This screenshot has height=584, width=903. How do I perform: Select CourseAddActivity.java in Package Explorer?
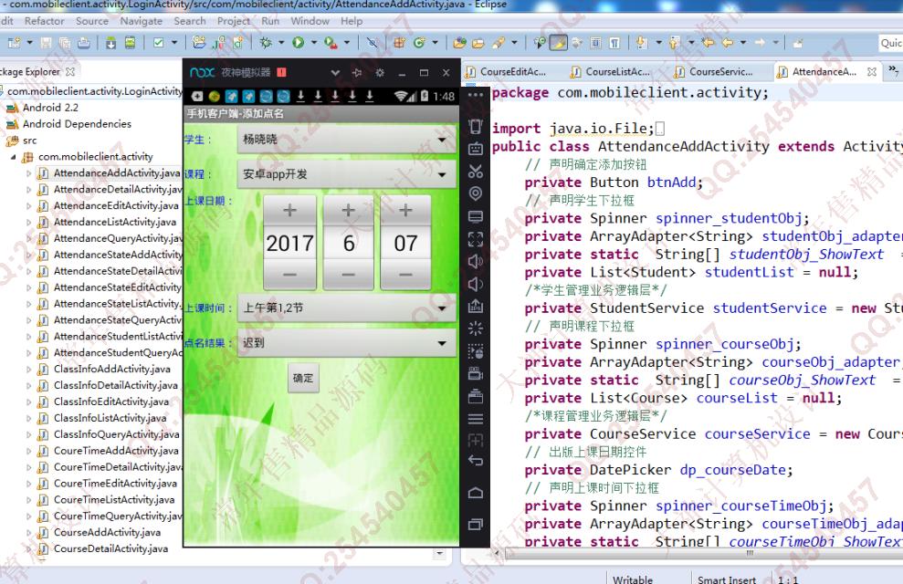click(x=107, y=533)
